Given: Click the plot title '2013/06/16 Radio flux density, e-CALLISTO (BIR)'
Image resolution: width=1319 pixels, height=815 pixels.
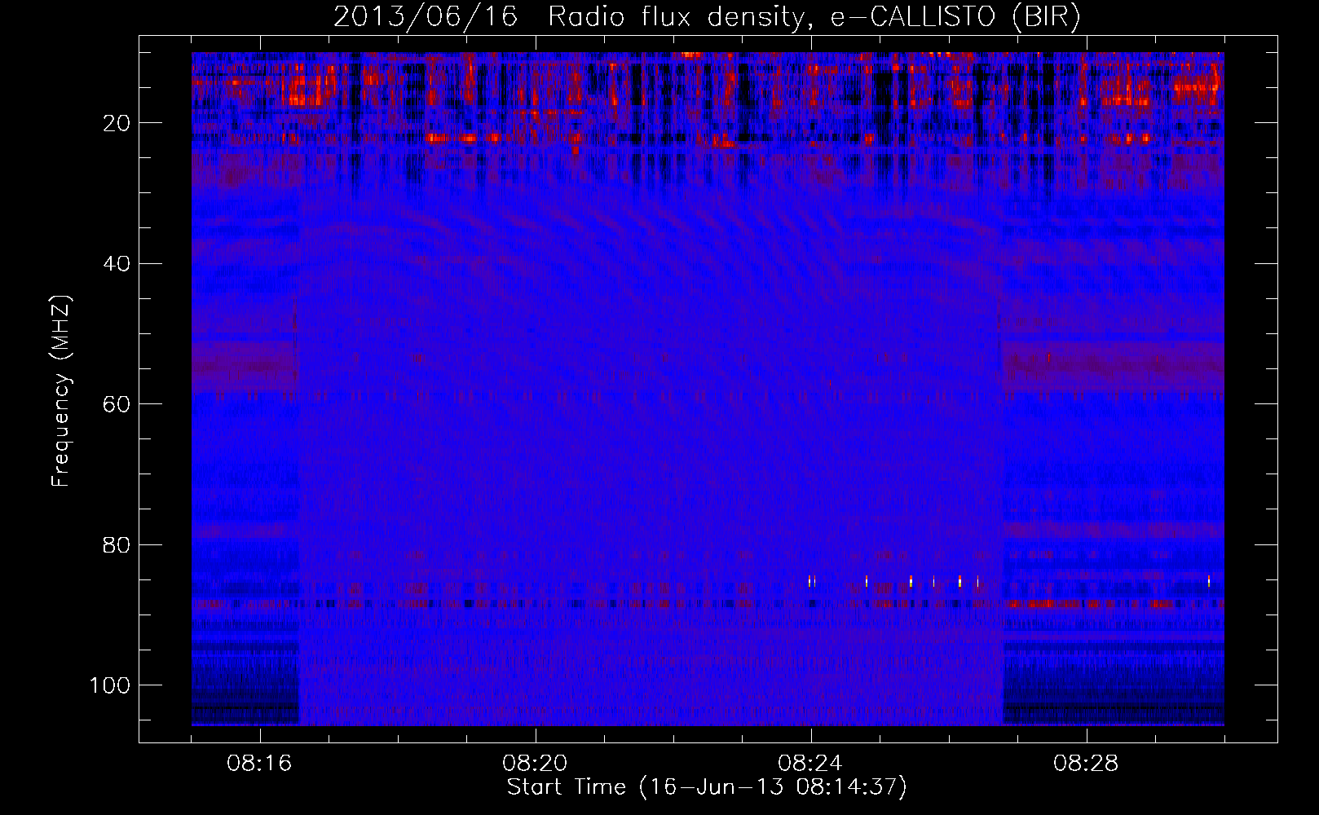Looking at the screenshot, I should pyautogui.click(x=707, y=16).
